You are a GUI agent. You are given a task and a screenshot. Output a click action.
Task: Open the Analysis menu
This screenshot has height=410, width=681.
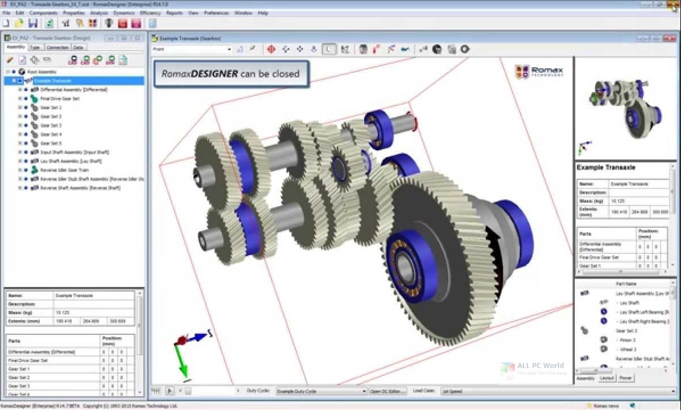point(98,13)
